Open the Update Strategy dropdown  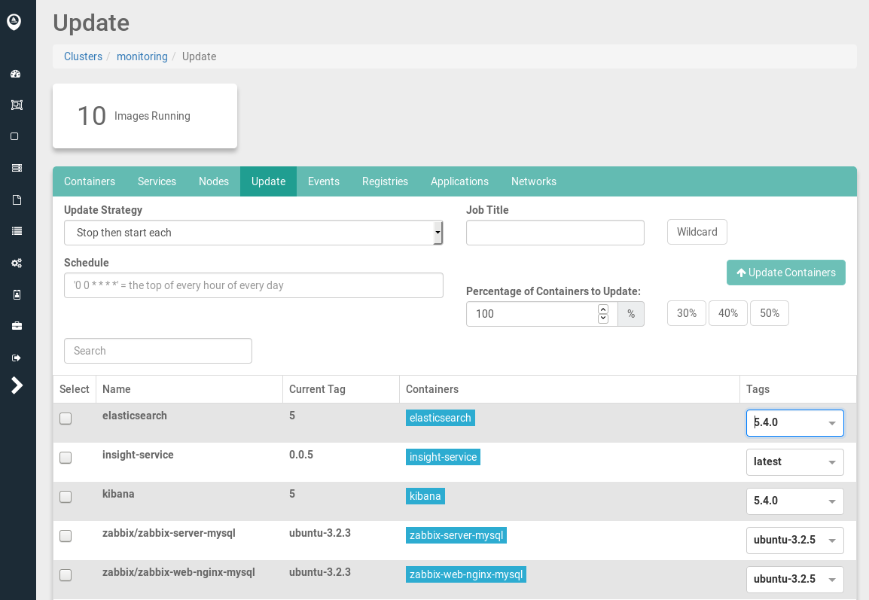tap(253, 233)
